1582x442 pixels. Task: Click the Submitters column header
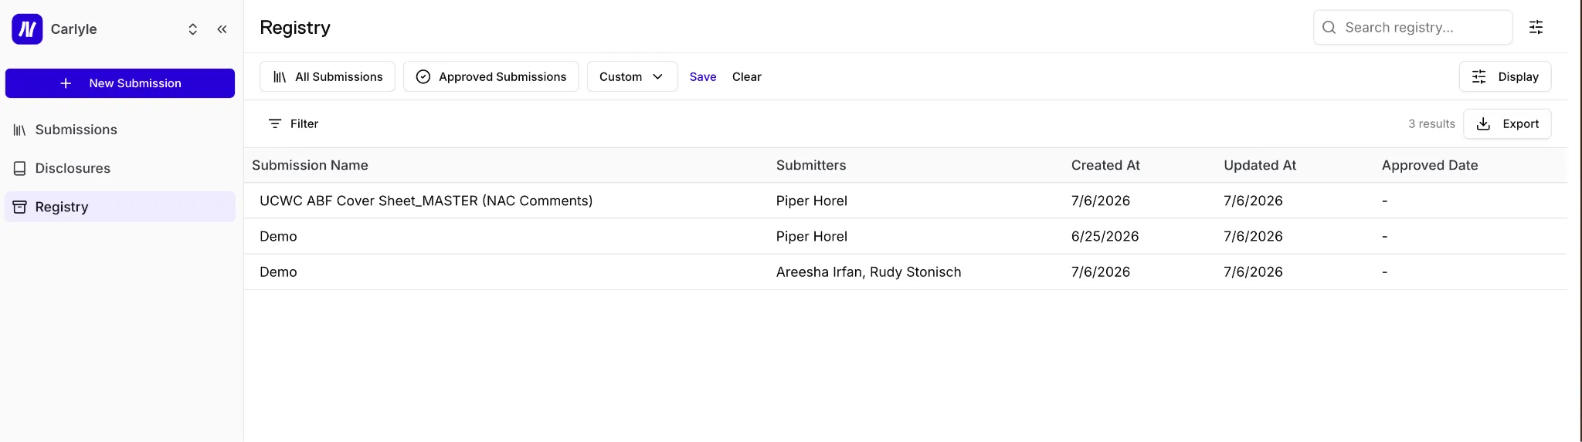(x=811, y=165)
